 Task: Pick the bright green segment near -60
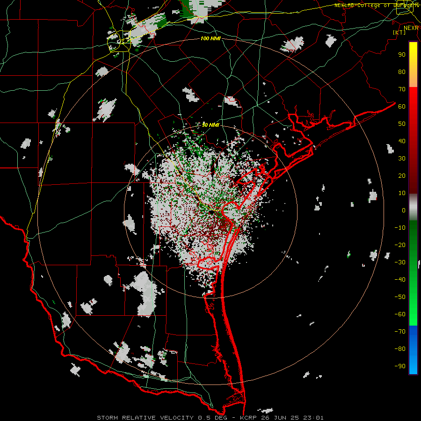coord(413,314)
